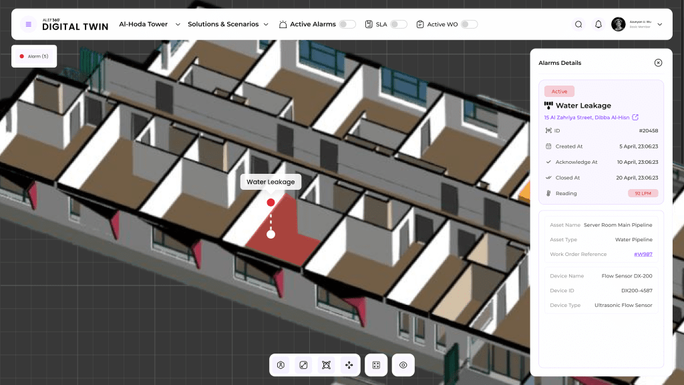Click the fit-to-screen icon in bottom toolbar

point(376,365)
